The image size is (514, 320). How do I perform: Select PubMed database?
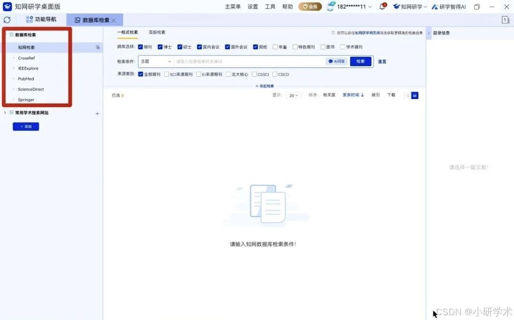point(26,79)
